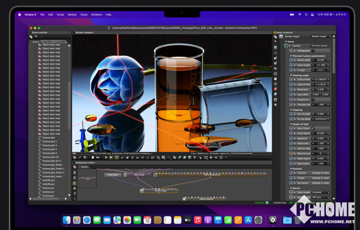Screen dimensions: 360x230
Task: Open the Script menu
Action: click(60, 14)
